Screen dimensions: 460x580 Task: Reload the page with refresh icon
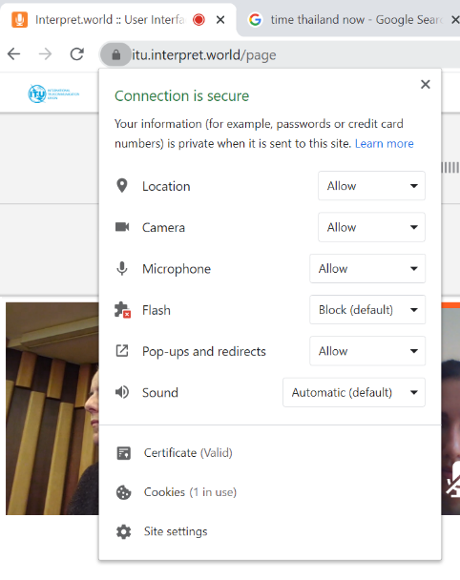click(x=77, y=54)
